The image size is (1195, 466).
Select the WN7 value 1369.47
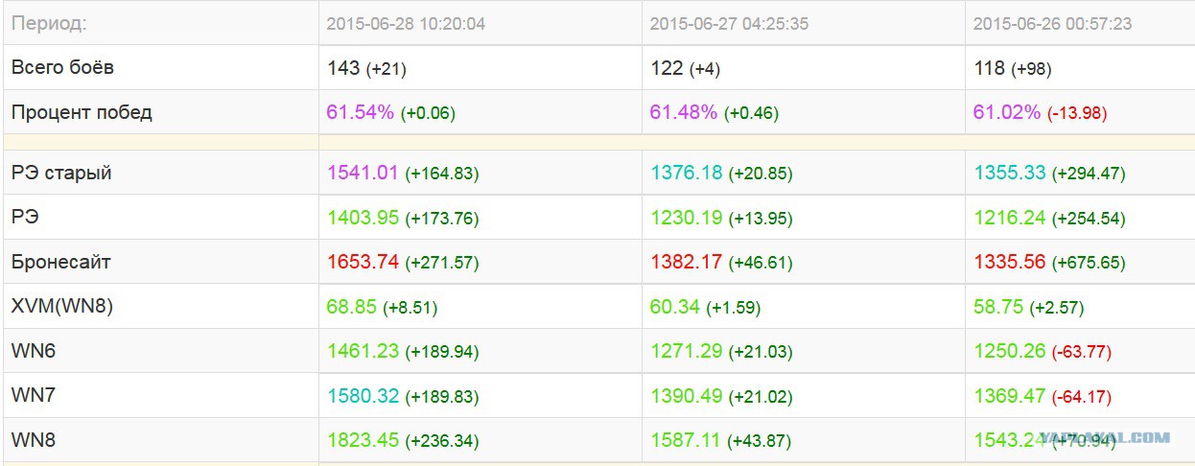[1009, 395]
